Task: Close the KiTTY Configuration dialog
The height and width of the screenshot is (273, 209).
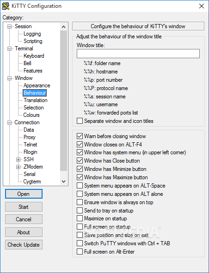Action: tap(202, 6)
